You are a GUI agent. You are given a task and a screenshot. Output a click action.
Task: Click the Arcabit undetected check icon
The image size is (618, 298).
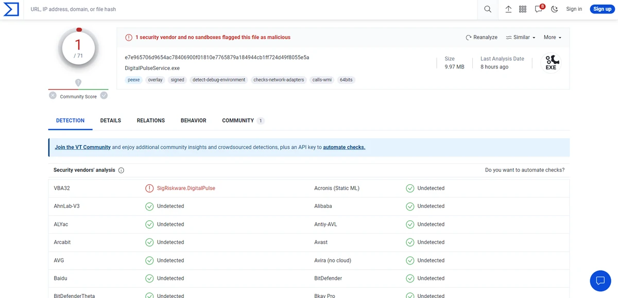pyautogui.click(x=149, y=242)
